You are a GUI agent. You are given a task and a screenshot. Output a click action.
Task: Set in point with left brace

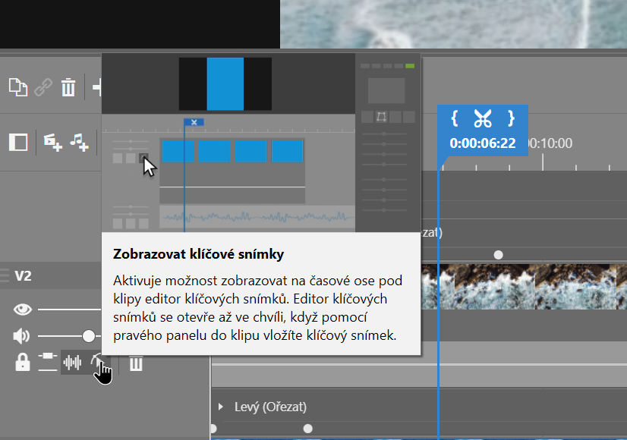454,118
